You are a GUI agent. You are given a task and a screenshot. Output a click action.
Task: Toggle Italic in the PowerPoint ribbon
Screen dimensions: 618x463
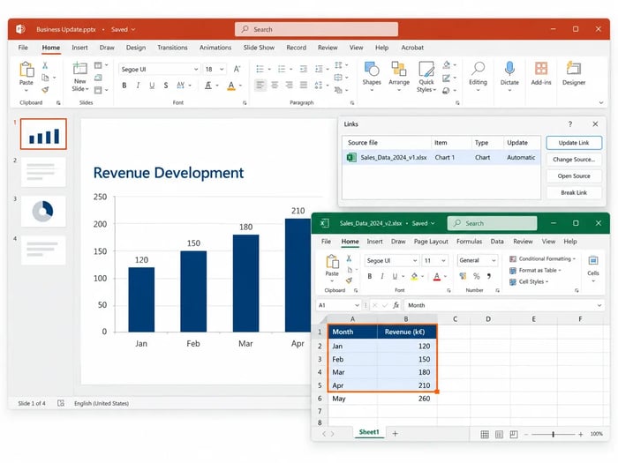tap(138, 86)
